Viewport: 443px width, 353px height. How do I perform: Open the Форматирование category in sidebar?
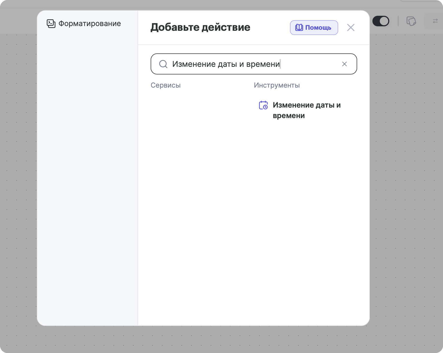(84, 24)
